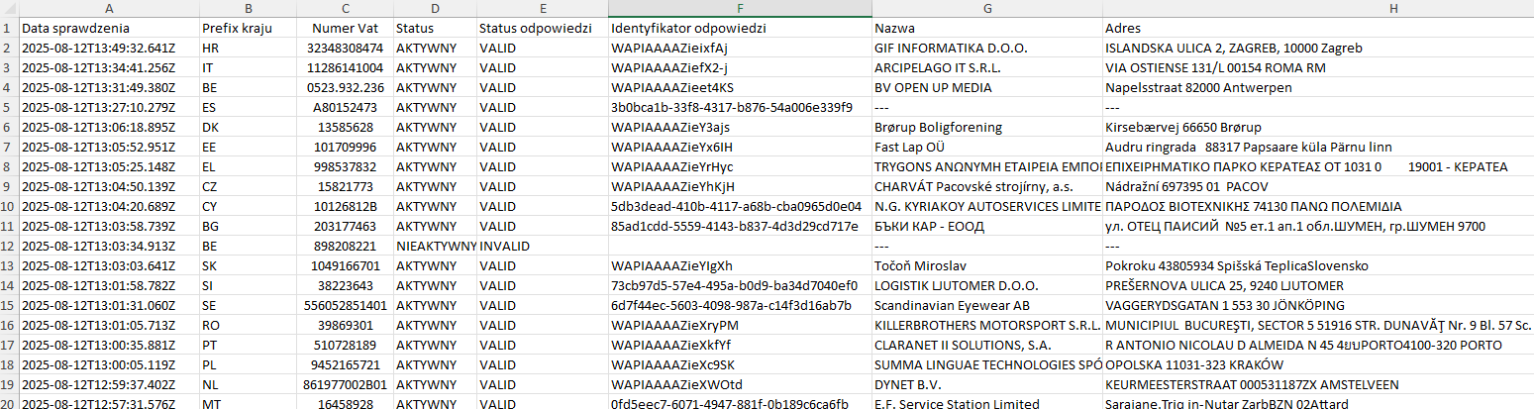
Task: Click the 'Identyfikator odpowiedzi' header cell
Action: [740, 28]
